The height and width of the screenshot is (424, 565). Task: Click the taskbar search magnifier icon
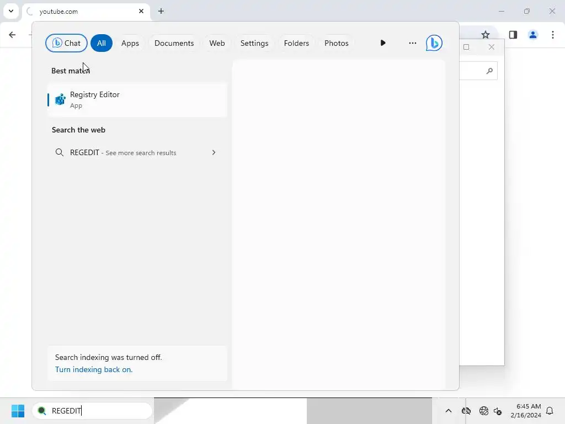[42, 411]
